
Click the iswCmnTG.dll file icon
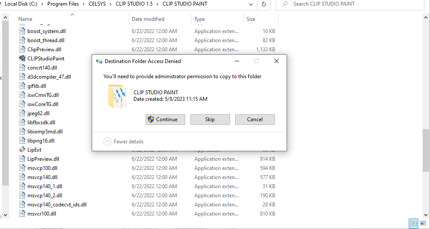coord(22,95)
